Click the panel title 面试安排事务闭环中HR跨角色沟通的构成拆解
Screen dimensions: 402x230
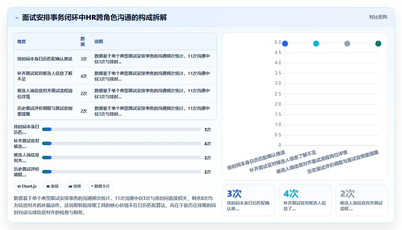(94, 17)
